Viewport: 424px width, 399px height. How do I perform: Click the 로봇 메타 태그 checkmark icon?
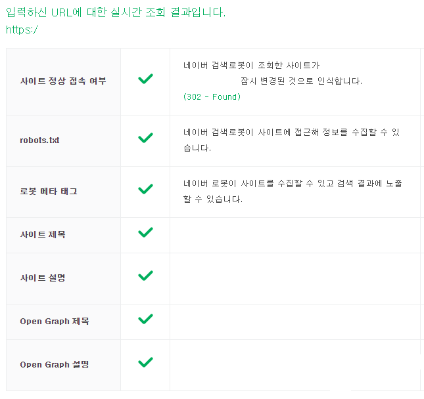[x=145, y=189]
